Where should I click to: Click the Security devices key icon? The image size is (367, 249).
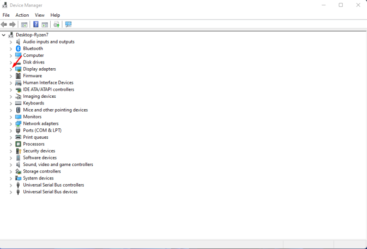tap(18, 151)
